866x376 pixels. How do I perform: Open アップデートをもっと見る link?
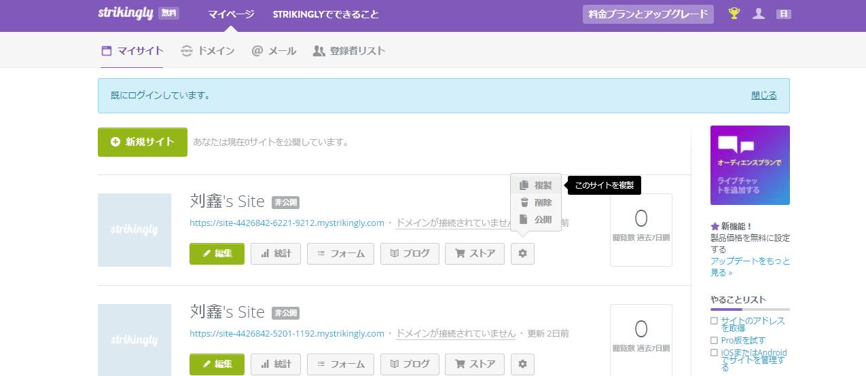(x=750, y=267)
